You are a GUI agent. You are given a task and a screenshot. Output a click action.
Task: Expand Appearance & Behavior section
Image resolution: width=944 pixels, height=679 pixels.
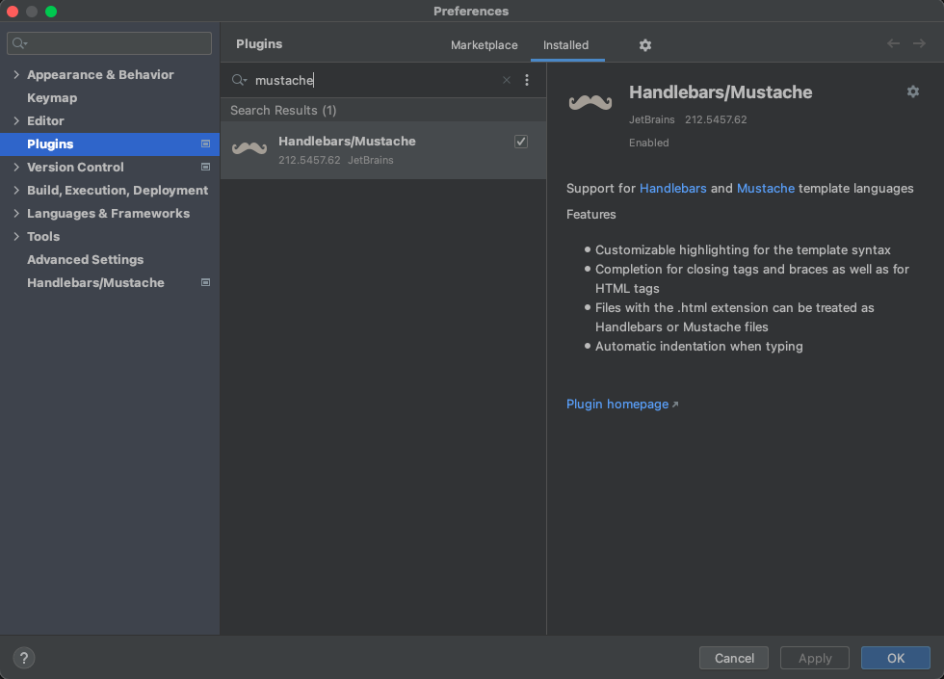tap(16, 75)
